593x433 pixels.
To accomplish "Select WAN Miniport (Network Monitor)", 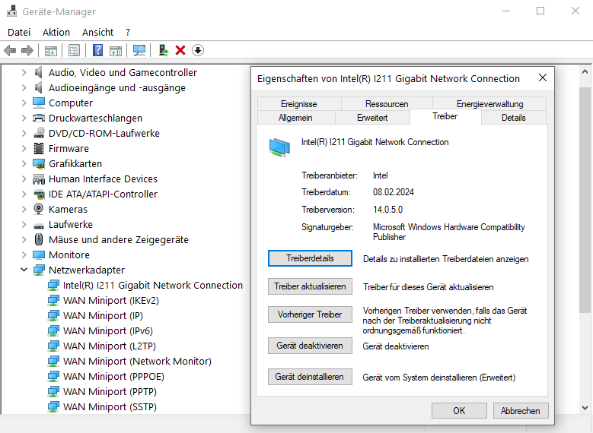I will [137, 362].
